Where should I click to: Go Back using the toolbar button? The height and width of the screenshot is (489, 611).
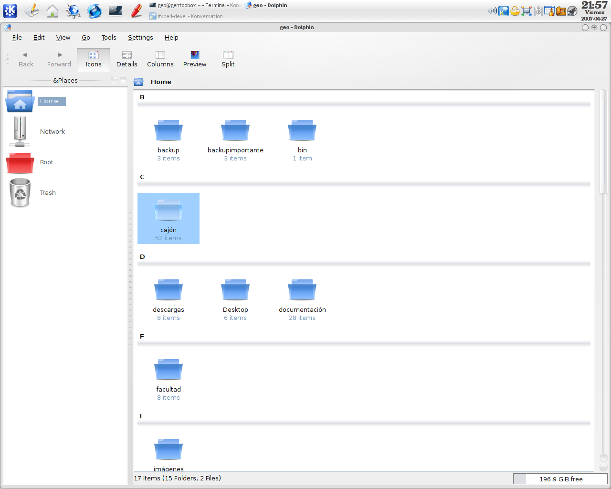(x=26, y=60)
